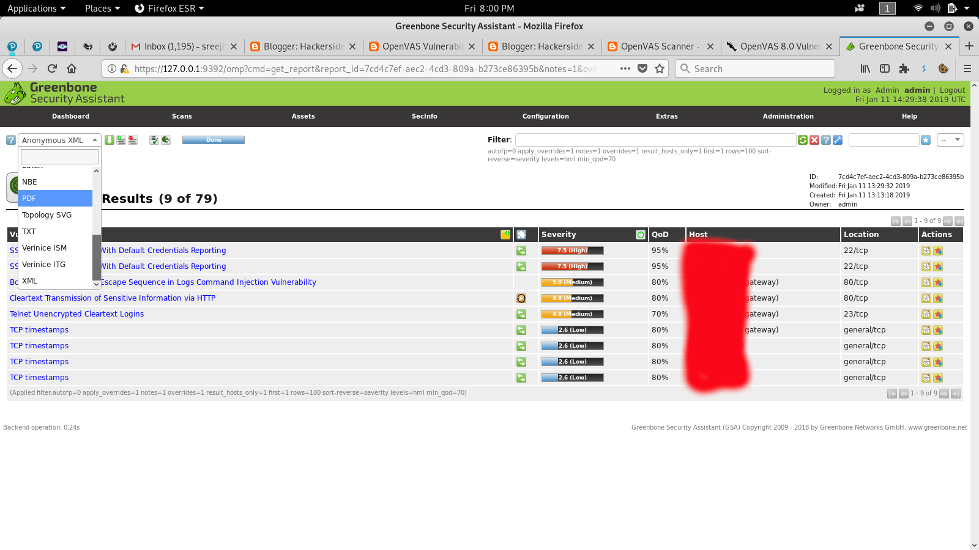Open report format help question mark icon

(x=10, y=140)
